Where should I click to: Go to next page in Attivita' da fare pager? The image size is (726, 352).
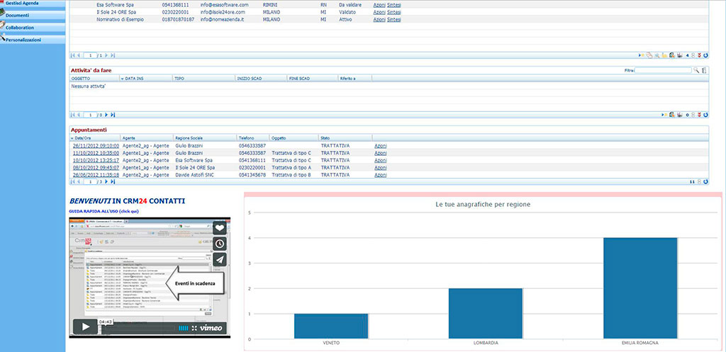(106, 115)
